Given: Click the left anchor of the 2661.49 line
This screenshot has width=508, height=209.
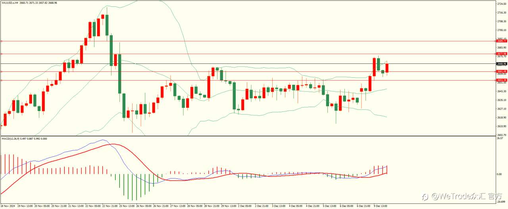Looking at the screenshot, I should tap(2, 71).
